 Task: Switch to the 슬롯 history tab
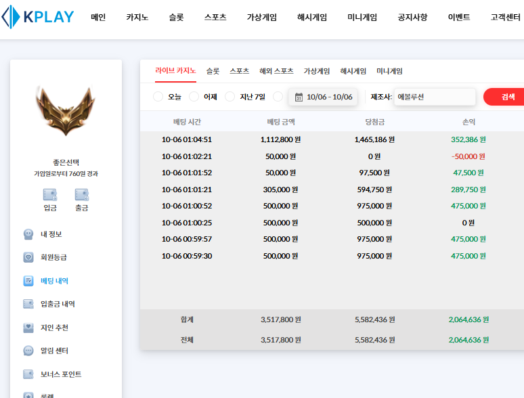(213, 71)
